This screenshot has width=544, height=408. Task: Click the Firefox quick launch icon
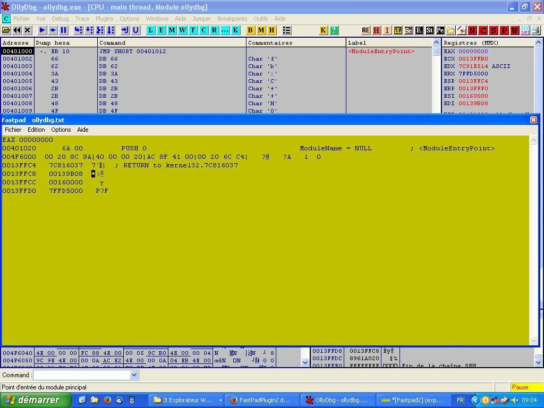pos(107,400)
